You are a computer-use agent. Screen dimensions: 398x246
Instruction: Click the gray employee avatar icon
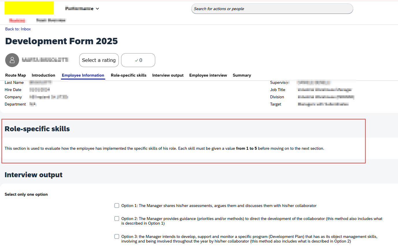(x=12, y=60)
